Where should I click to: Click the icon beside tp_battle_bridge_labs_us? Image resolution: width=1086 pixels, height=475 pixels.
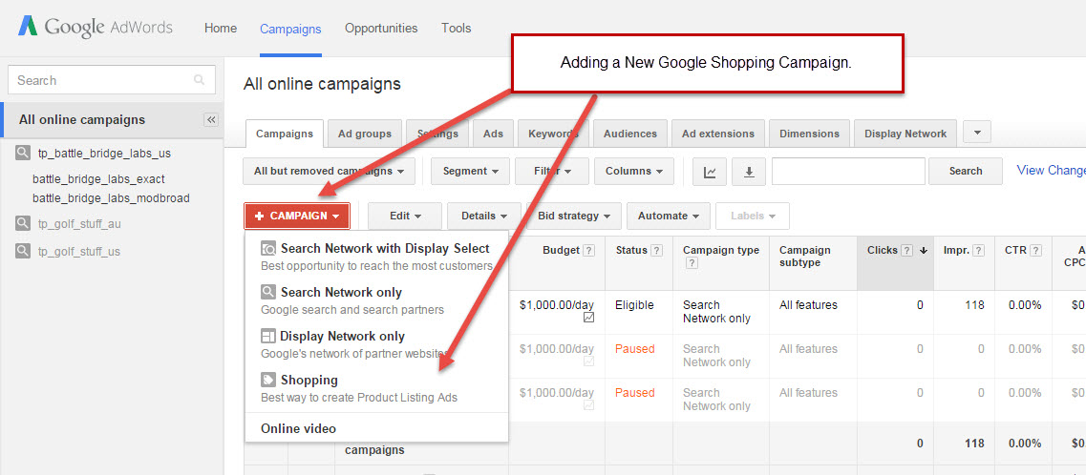[23, 154]
